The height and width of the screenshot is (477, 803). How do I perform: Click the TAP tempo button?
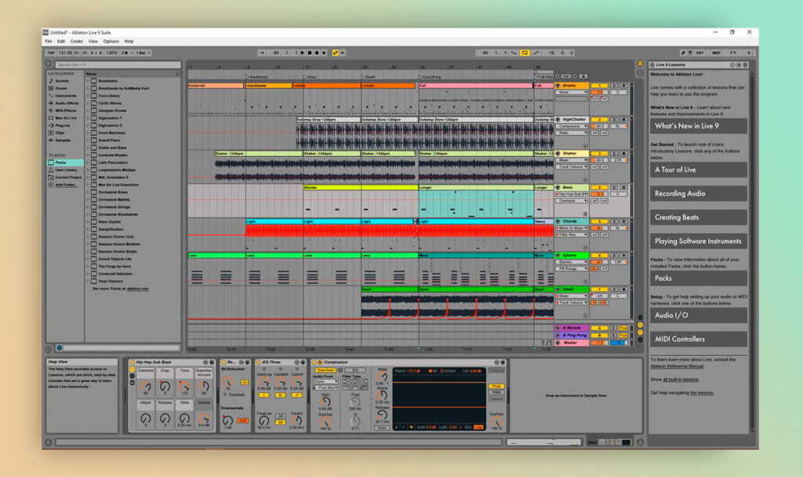click(51, 53)
